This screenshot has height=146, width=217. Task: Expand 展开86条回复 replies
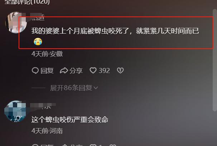(71, 88)
